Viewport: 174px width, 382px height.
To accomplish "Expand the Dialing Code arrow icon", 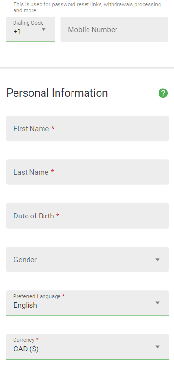I will [x=43, y=29].
